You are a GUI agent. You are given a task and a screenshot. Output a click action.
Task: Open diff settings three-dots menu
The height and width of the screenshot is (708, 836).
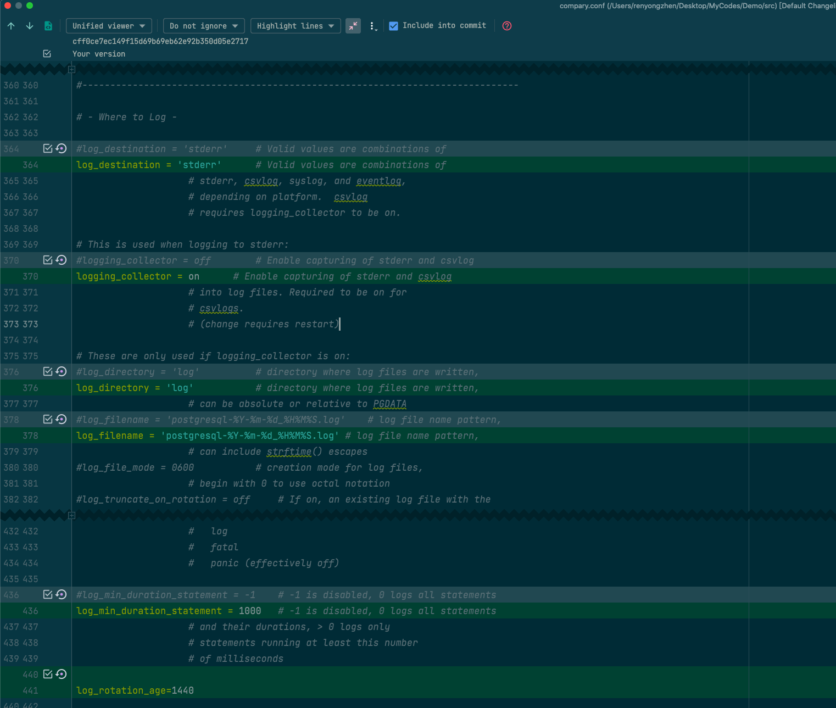(x=373, y=26)
